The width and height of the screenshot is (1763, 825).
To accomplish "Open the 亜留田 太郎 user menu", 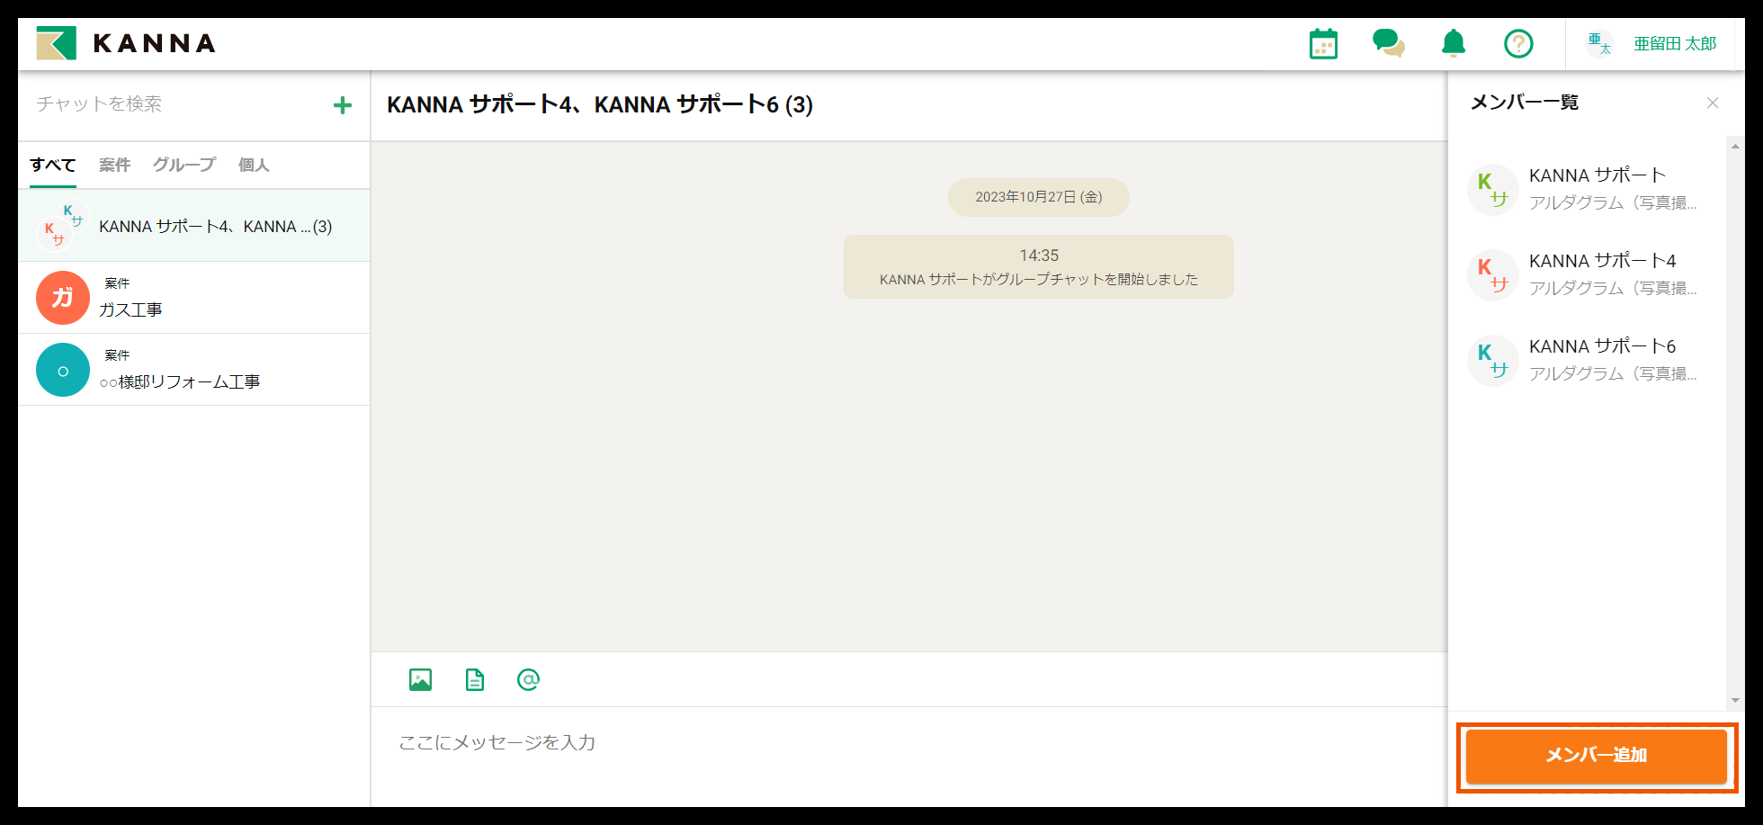I will [1654, 43].
